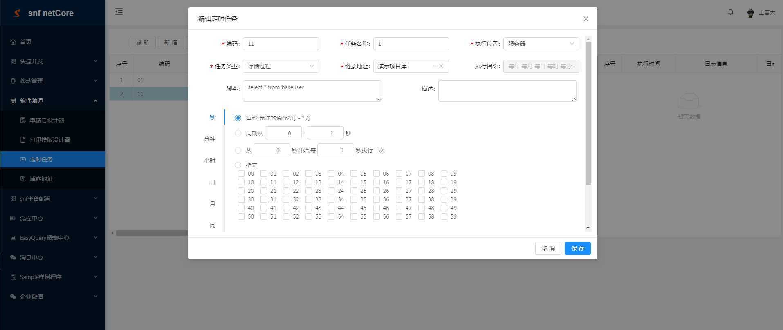Open the 任务类型 dropdown

click(280, 66)
